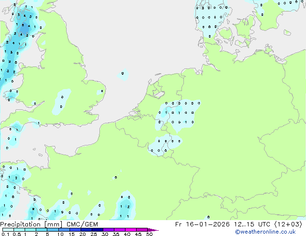The width and height of the screenshot is (306, 236).
Task: Select the 35–40 mm legend swatch
Action: [x=119, y=230]
